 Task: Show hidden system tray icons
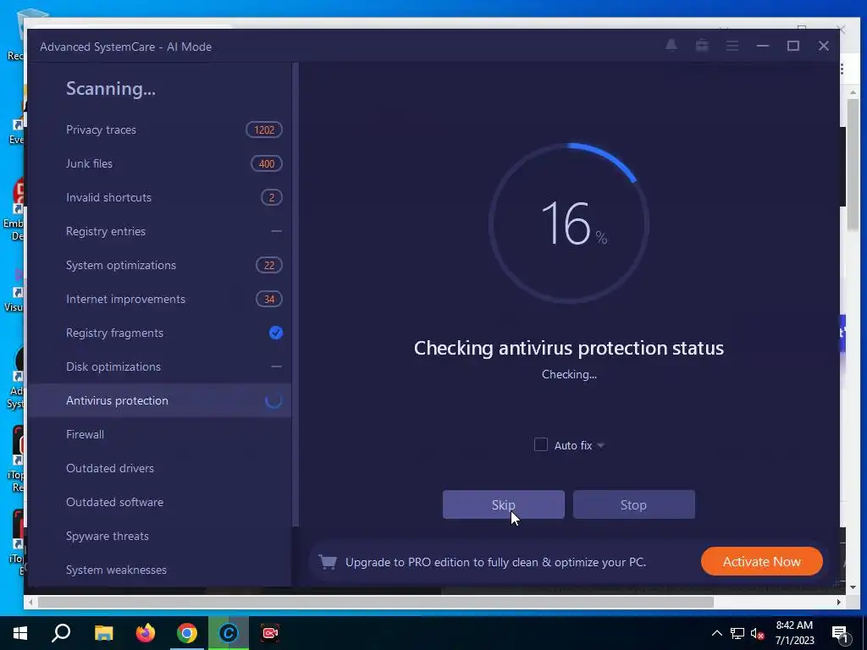coord(716,633)
